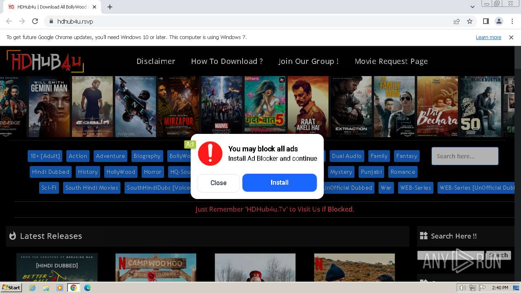Expand the tab search chevron
This screenshot has width=521, height=293.
pos(472,7)
